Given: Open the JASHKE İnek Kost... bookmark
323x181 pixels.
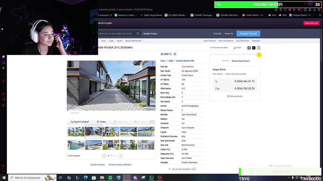Looking at the screenshot, I should 228,15.
